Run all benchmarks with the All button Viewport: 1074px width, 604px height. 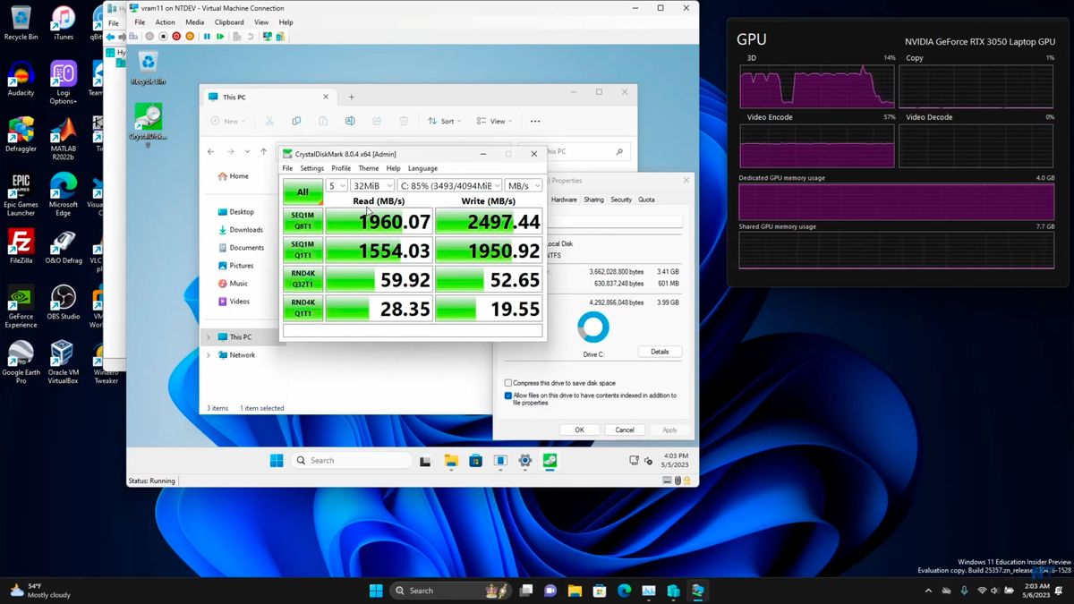(x=302, y=190)
